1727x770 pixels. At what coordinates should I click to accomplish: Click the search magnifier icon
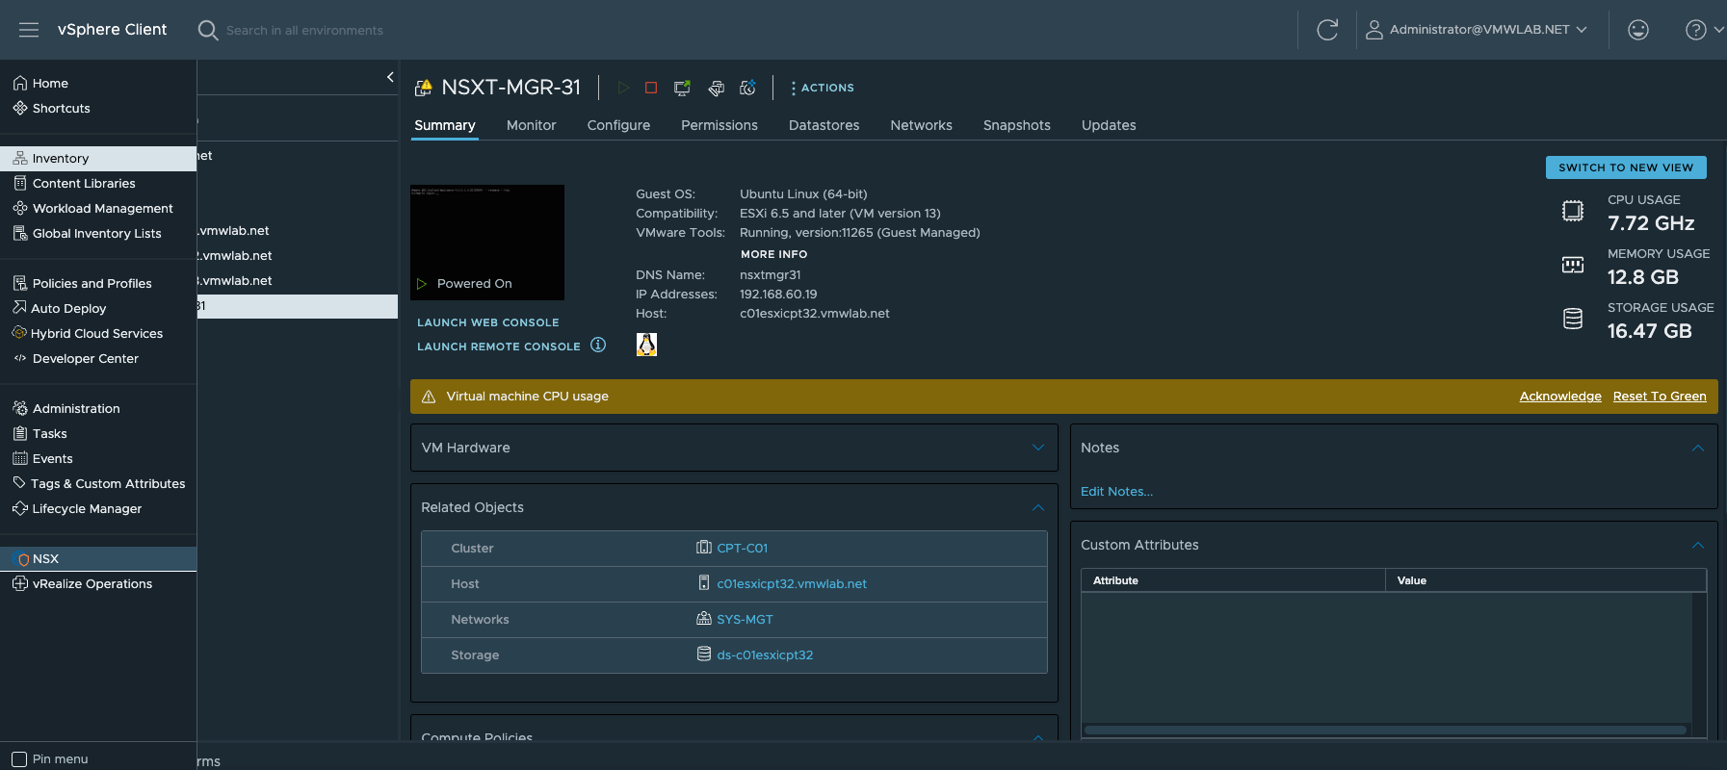(x=207, y=30)
